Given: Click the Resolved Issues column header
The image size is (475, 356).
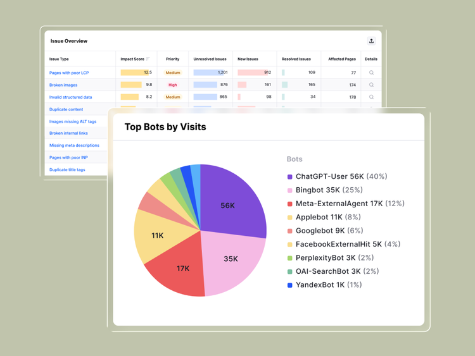Looking at the screenshot, I should 296,59.
